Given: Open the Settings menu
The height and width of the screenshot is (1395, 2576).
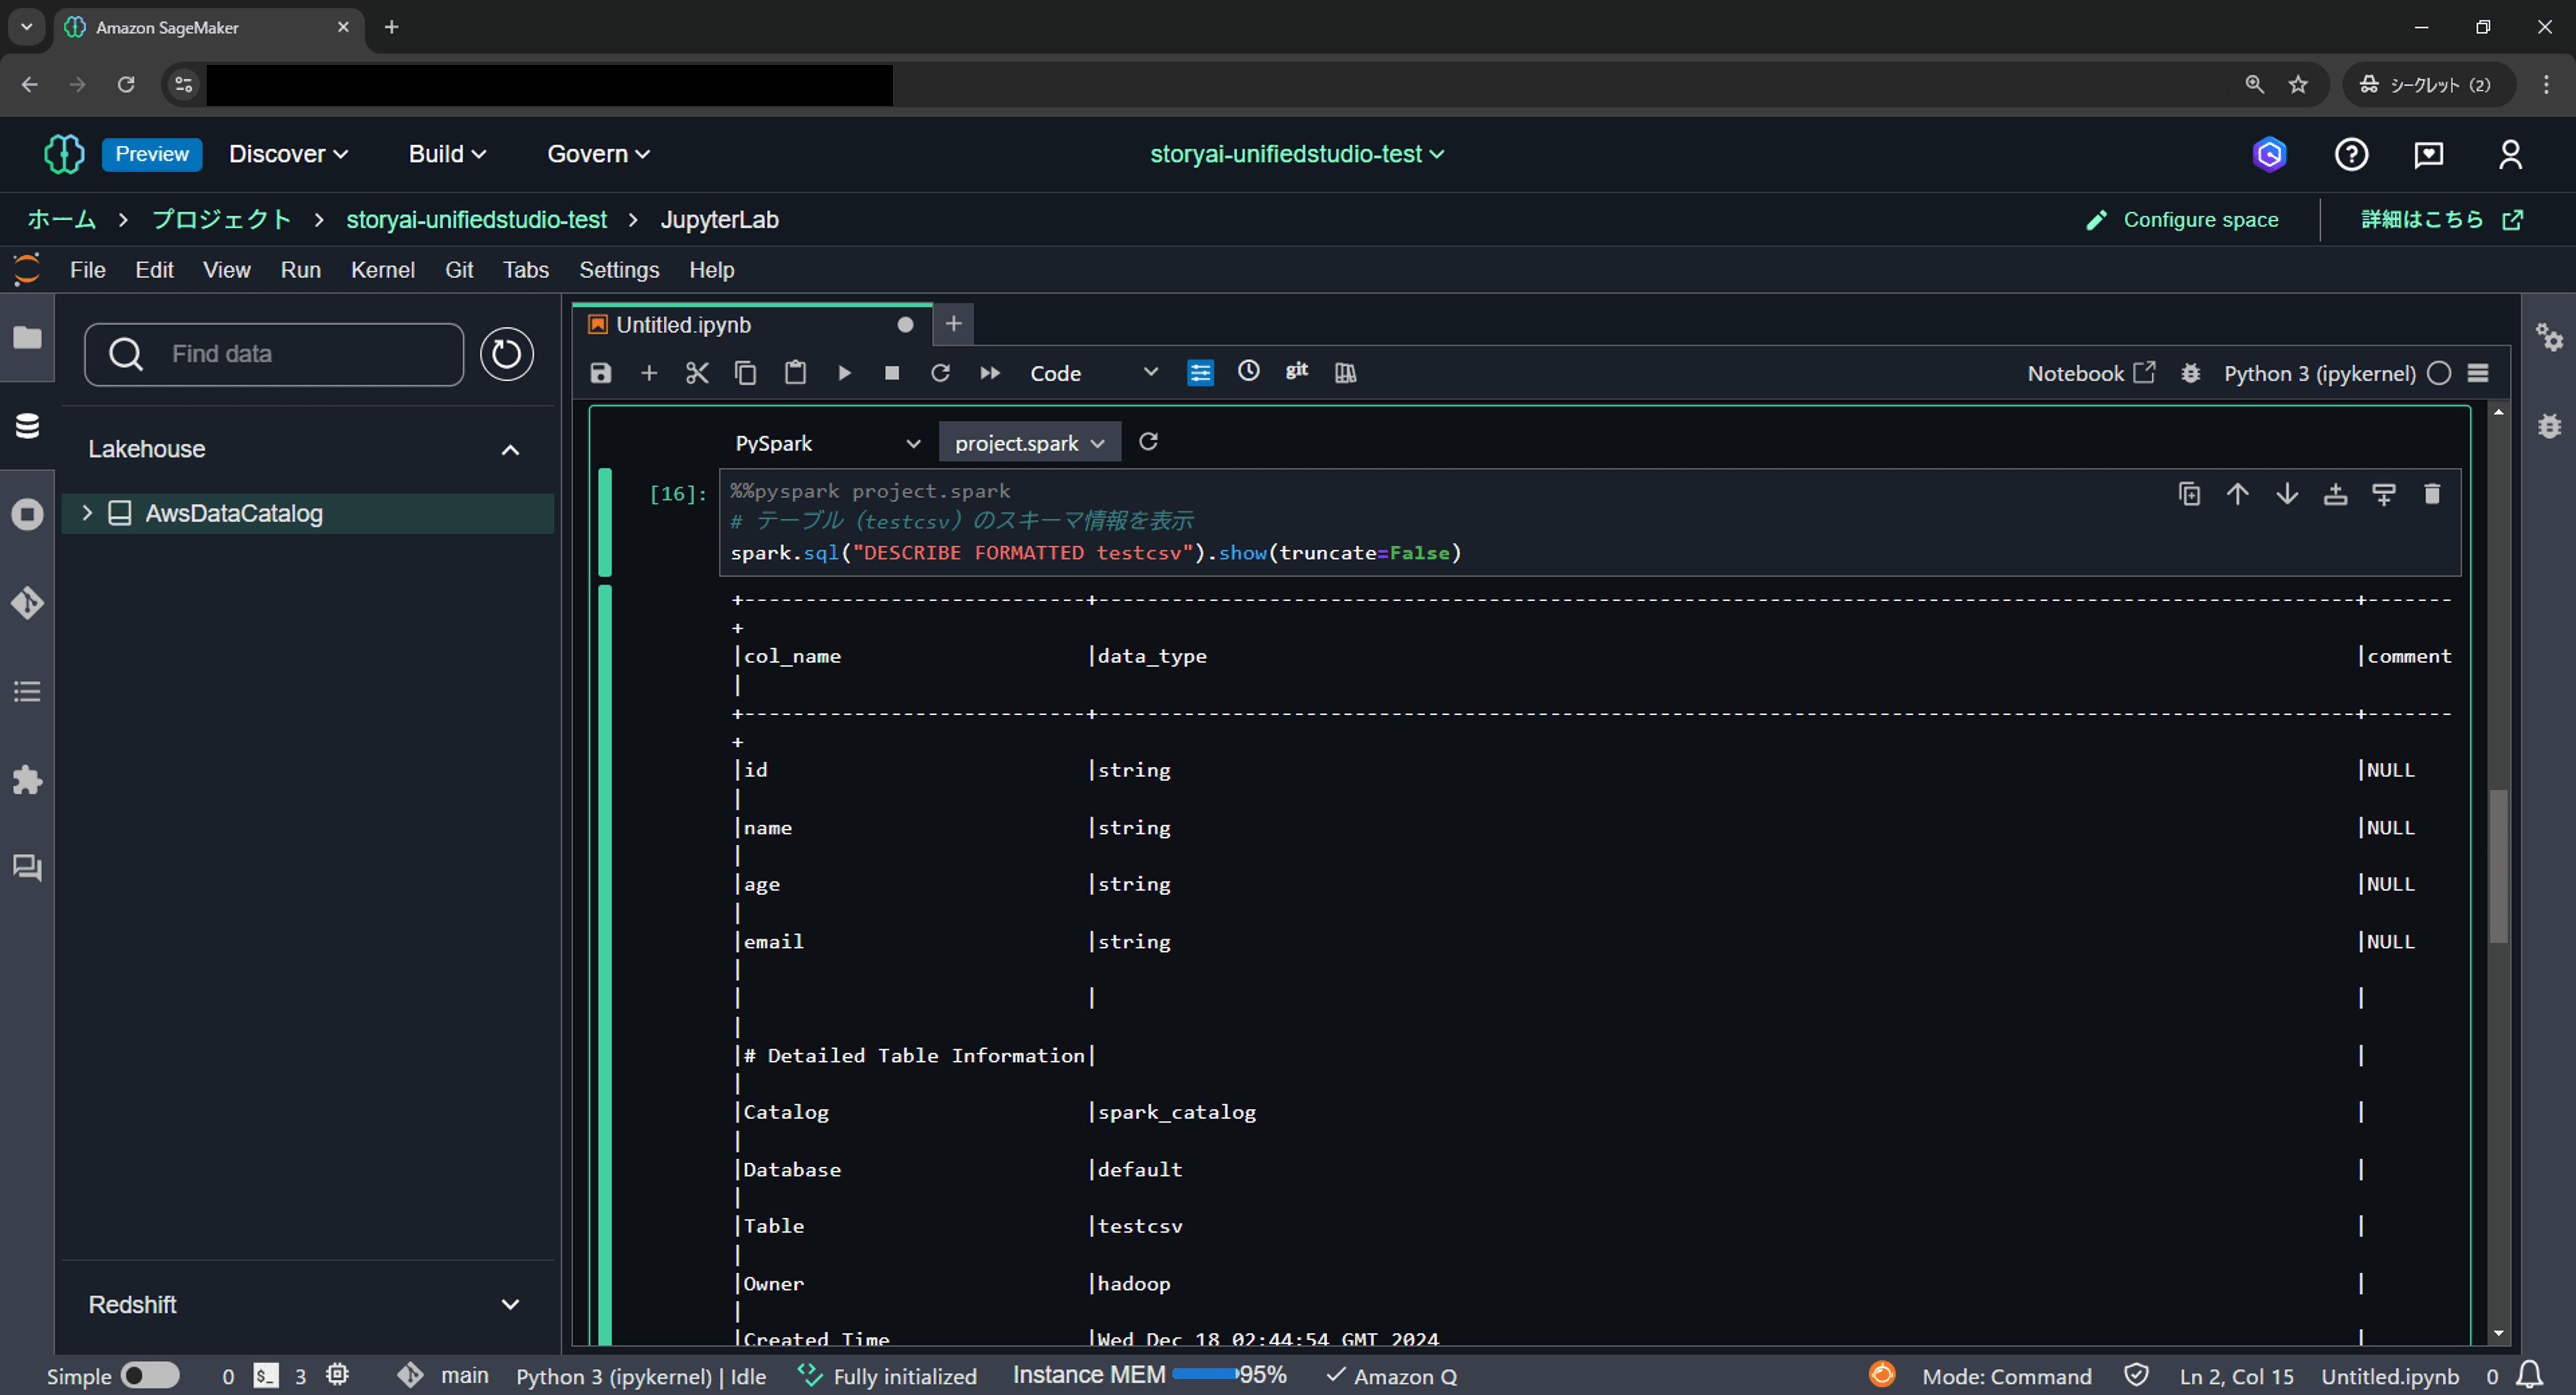Looking at the screenshot, I should coord(619,270).
